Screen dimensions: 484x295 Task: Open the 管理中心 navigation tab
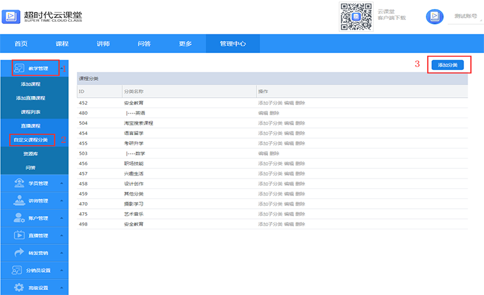coord(233,43)
